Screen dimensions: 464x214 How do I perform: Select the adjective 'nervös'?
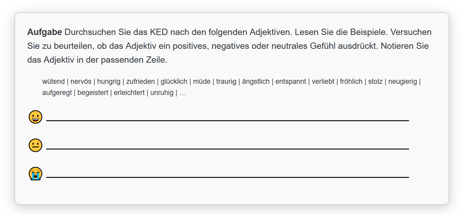[x=81, y=81]
